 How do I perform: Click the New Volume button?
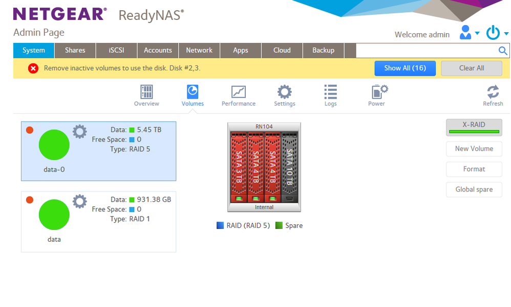click(474, 149)
